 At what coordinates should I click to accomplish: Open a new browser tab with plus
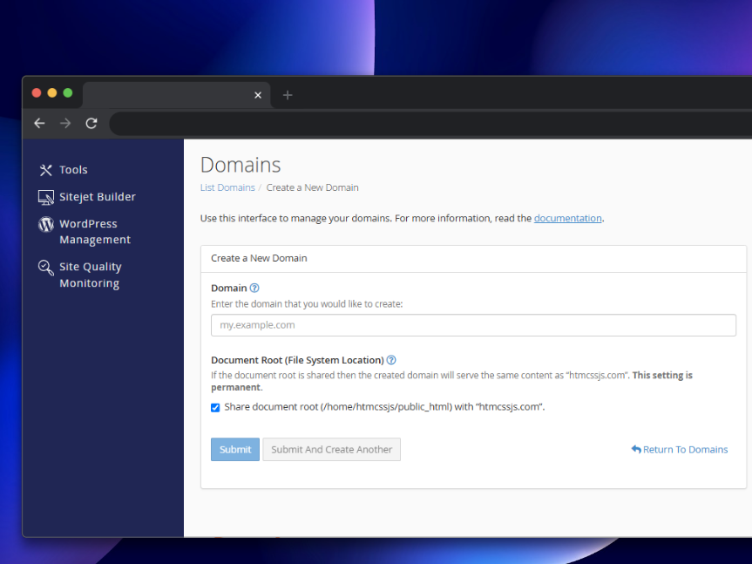pos(288,95)
